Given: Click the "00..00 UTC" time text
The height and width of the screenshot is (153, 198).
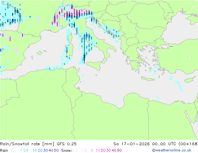Looking at the screenshot, I should 164,144.
